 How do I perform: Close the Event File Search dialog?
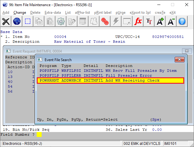[x=179, y=59]
